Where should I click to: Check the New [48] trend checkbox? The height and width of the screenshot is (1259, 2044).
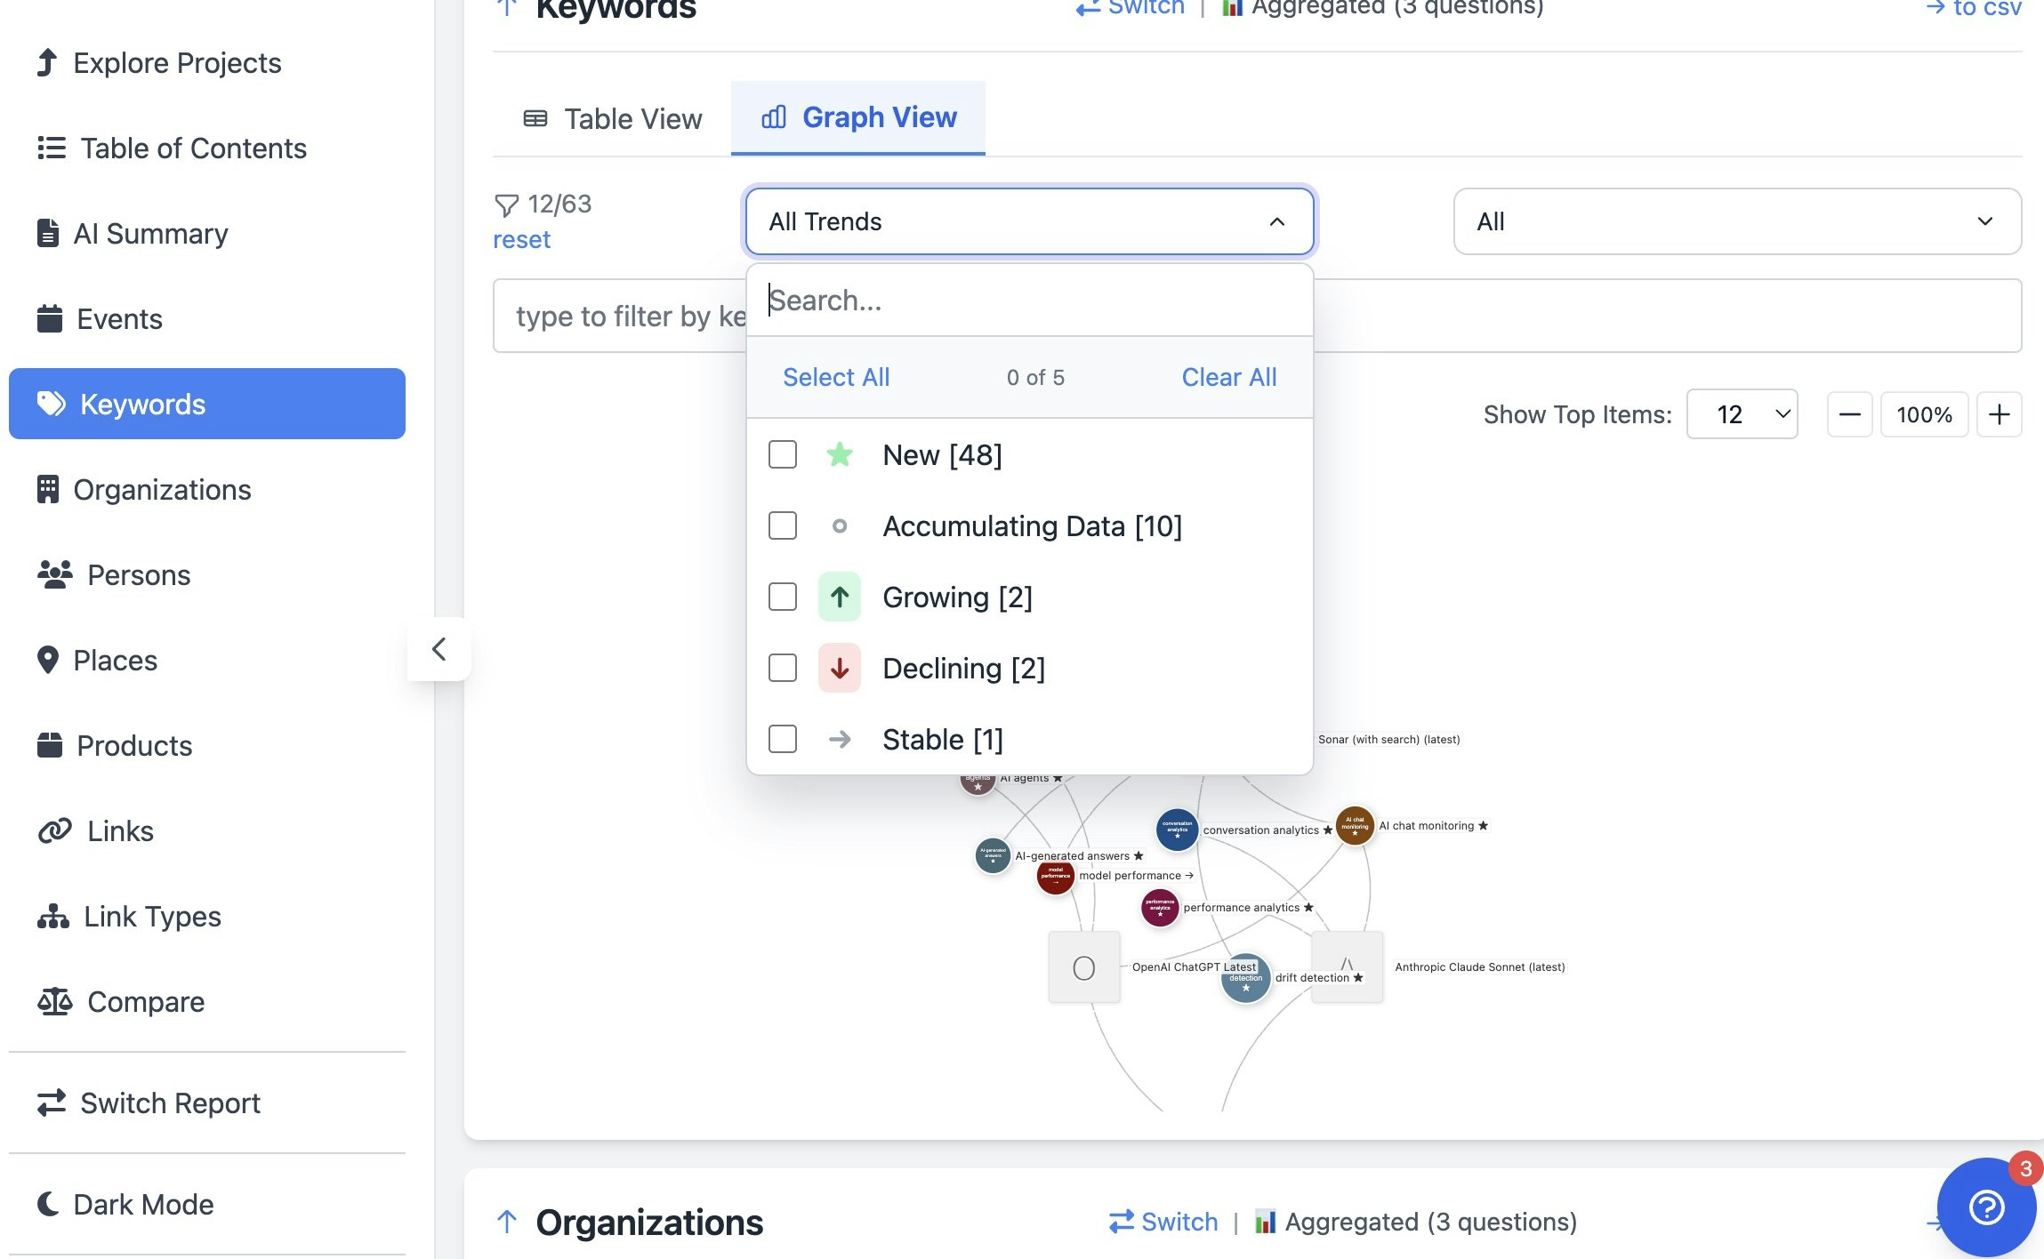(783, 454)
